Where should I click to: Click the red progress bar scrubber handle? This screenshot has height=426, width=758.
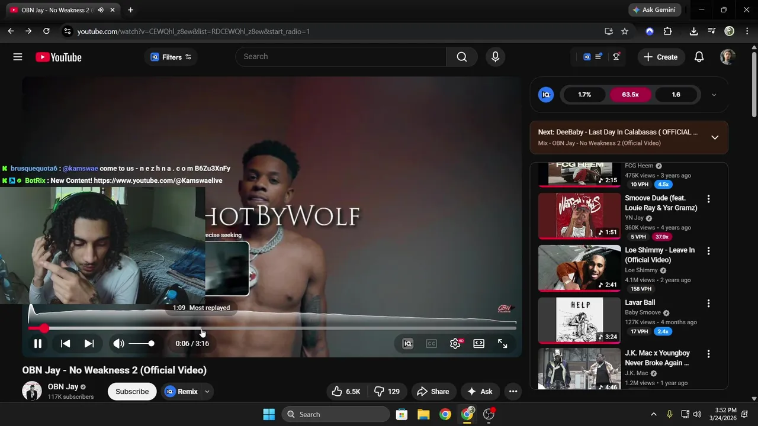coord(44,328)
